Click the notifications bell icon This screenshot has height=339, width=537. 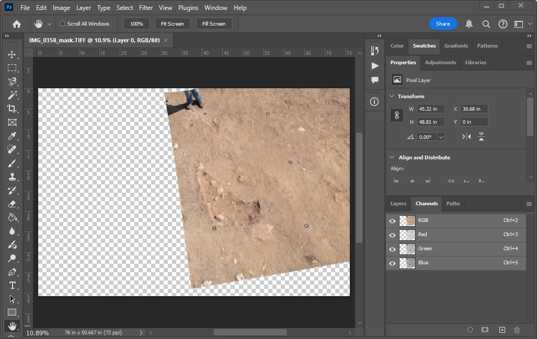point(469,24)
